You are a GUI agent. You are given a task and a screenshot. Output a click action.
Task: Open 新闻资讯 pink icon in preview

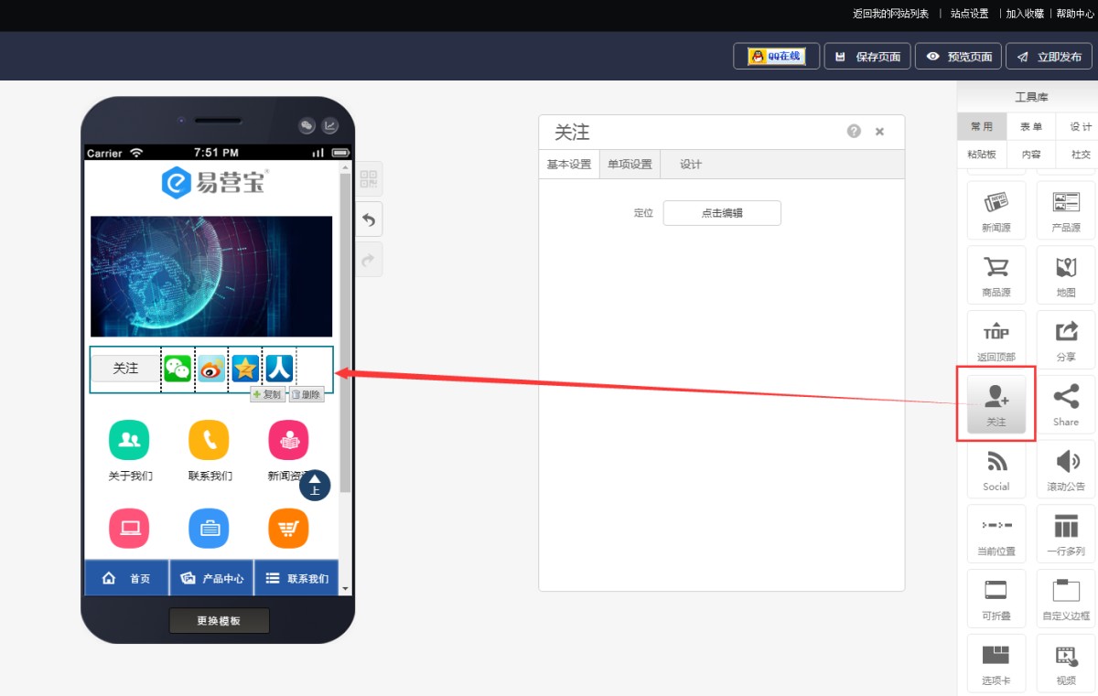[x=288, y=440]
